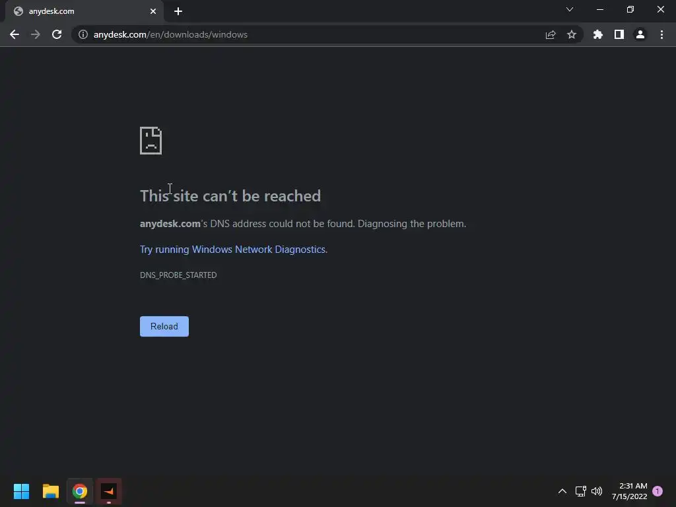
Task: Go back with the browser back arrow
Action: pyautogui.click(x=15, y=34)
